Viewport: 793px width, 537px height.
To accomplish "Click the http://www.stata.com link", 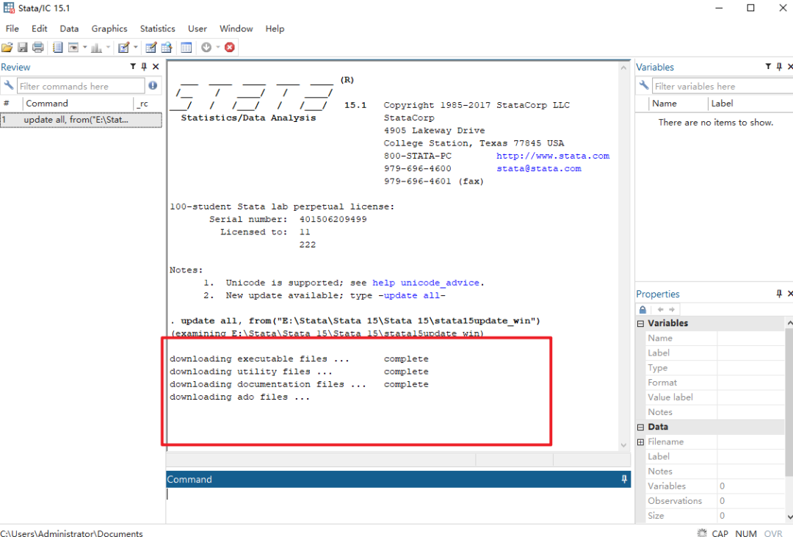I will coord(552,156).
